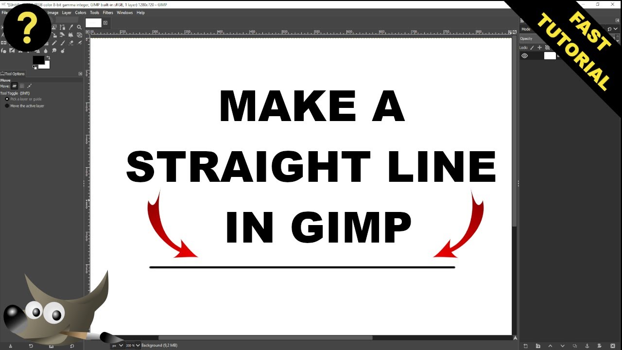Select the Paintbrush tool in toolbox
The image size is (622, 350).
(x=63, y=43)
